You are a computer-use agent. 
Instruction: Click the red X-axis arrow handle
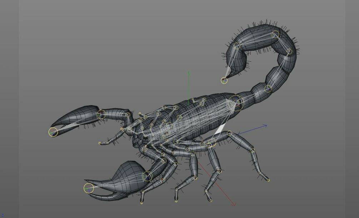coord(233,204)
